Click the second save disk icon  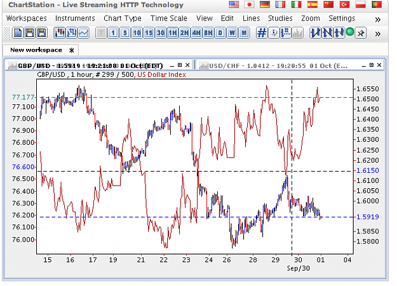click(x=42, y=33)
